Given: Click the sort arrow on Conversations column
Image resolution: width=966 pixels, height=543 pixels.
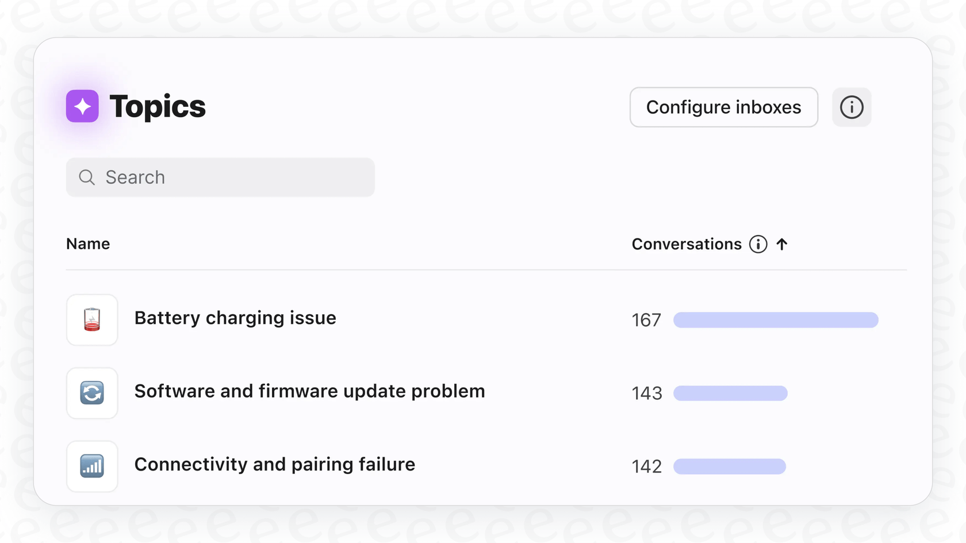Looking at the screenshot, I should [x=782, y=244].
